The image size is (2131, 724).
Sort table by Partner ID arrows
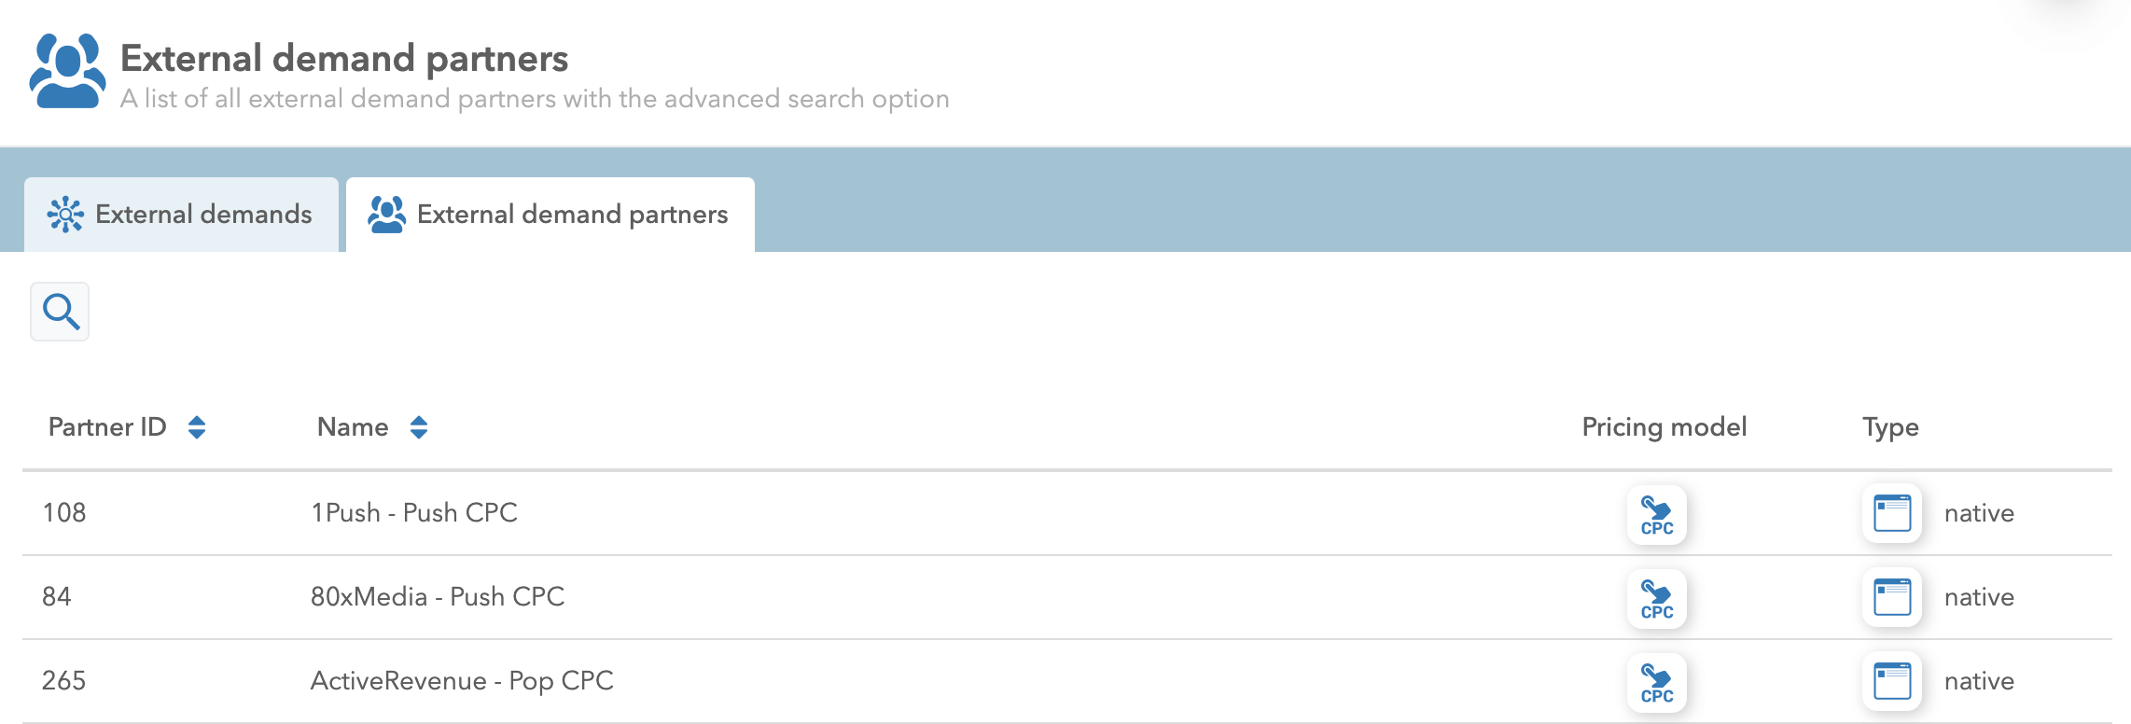coord(197,427)
